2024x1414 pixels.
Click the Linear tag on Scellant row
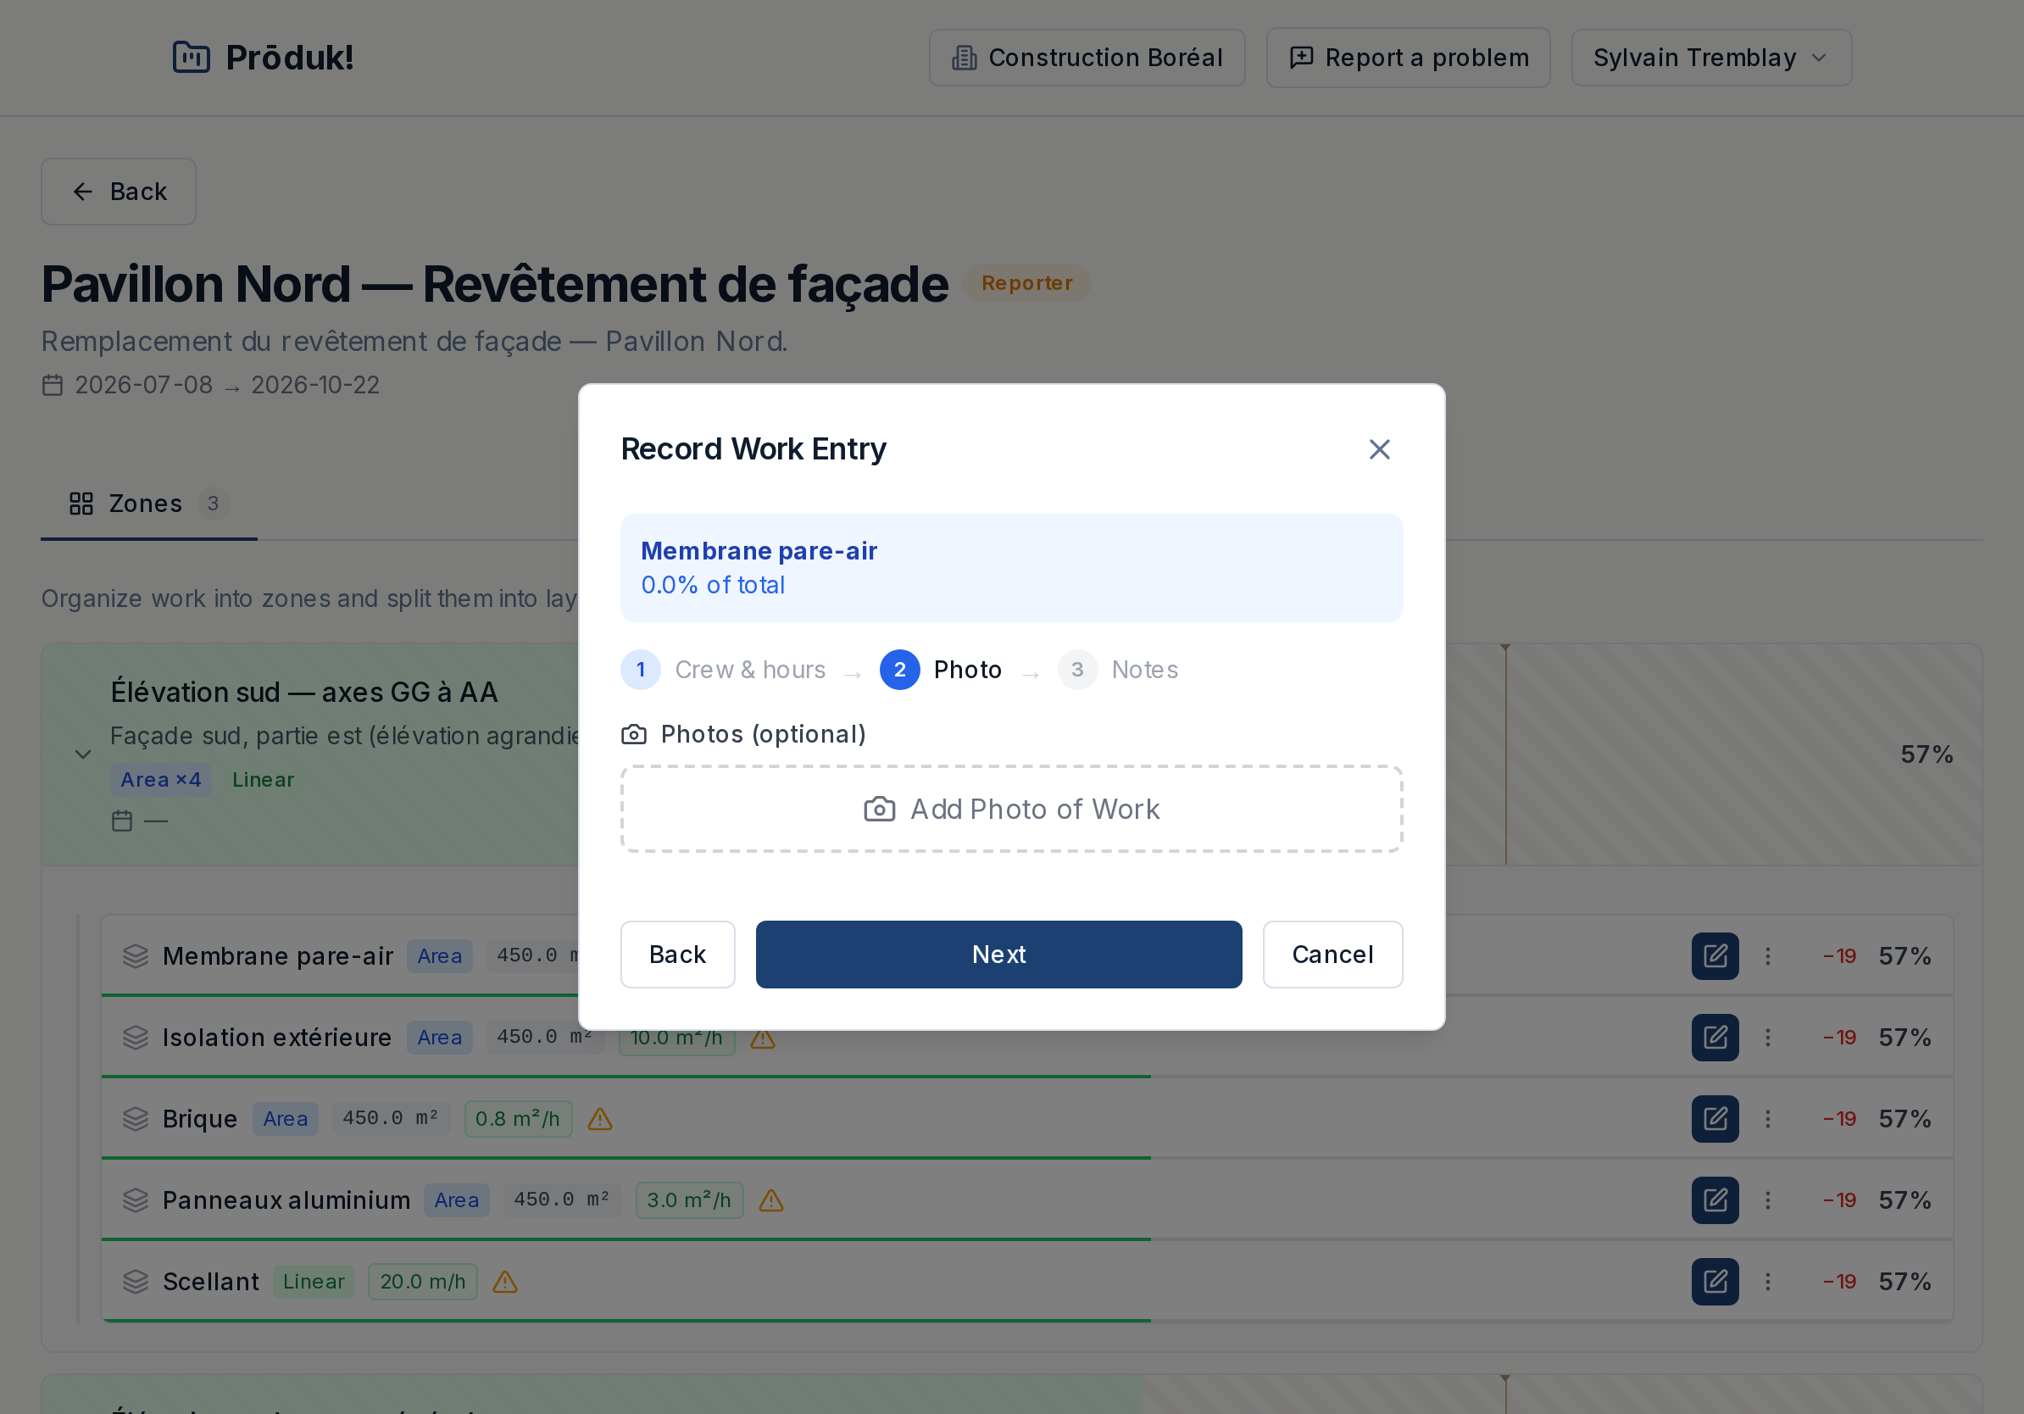pos(313,1281)
